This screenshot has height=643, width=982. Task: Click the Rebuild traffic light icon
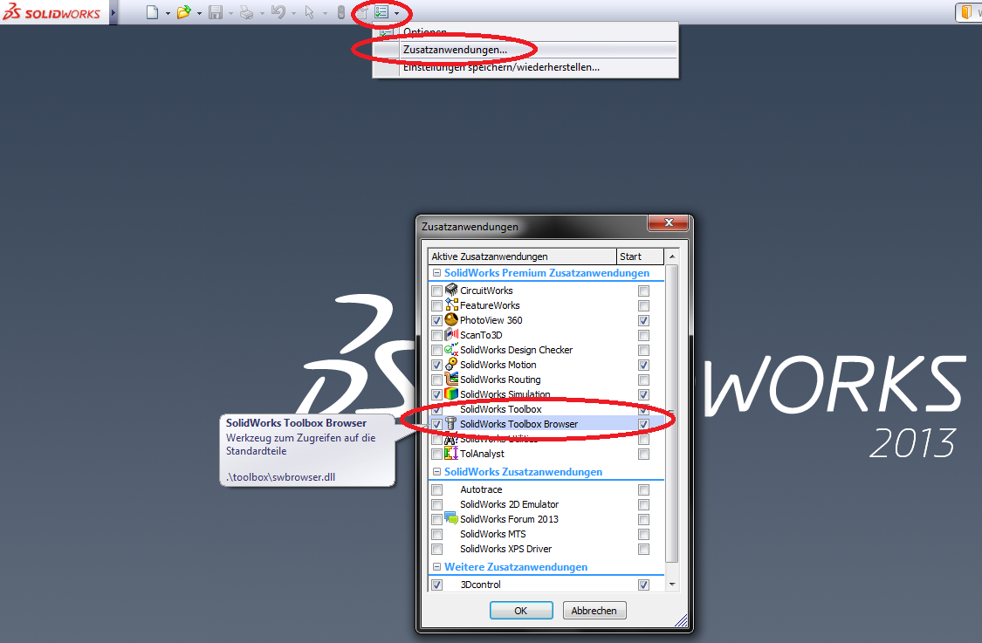point(340,12)
